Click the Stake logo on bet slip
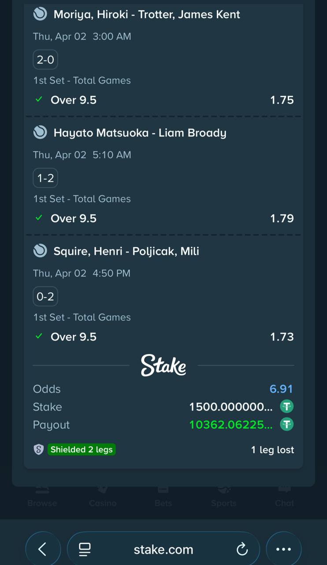The width and height of the screenshot is (327, 565). point(163,365)
